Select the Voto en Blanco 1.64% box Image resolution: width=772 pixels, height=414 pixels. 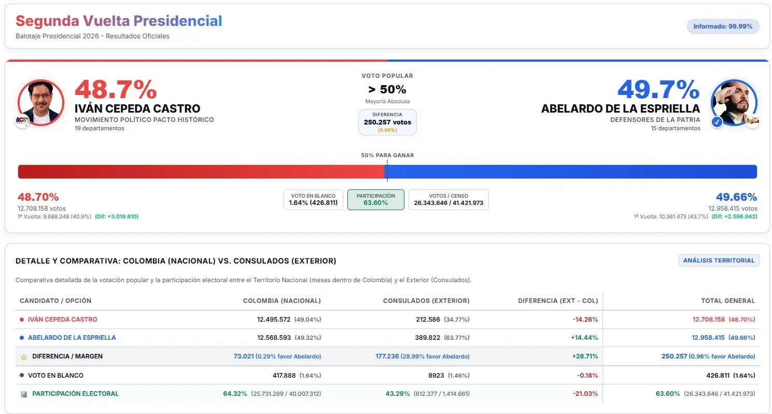[313, 200]
